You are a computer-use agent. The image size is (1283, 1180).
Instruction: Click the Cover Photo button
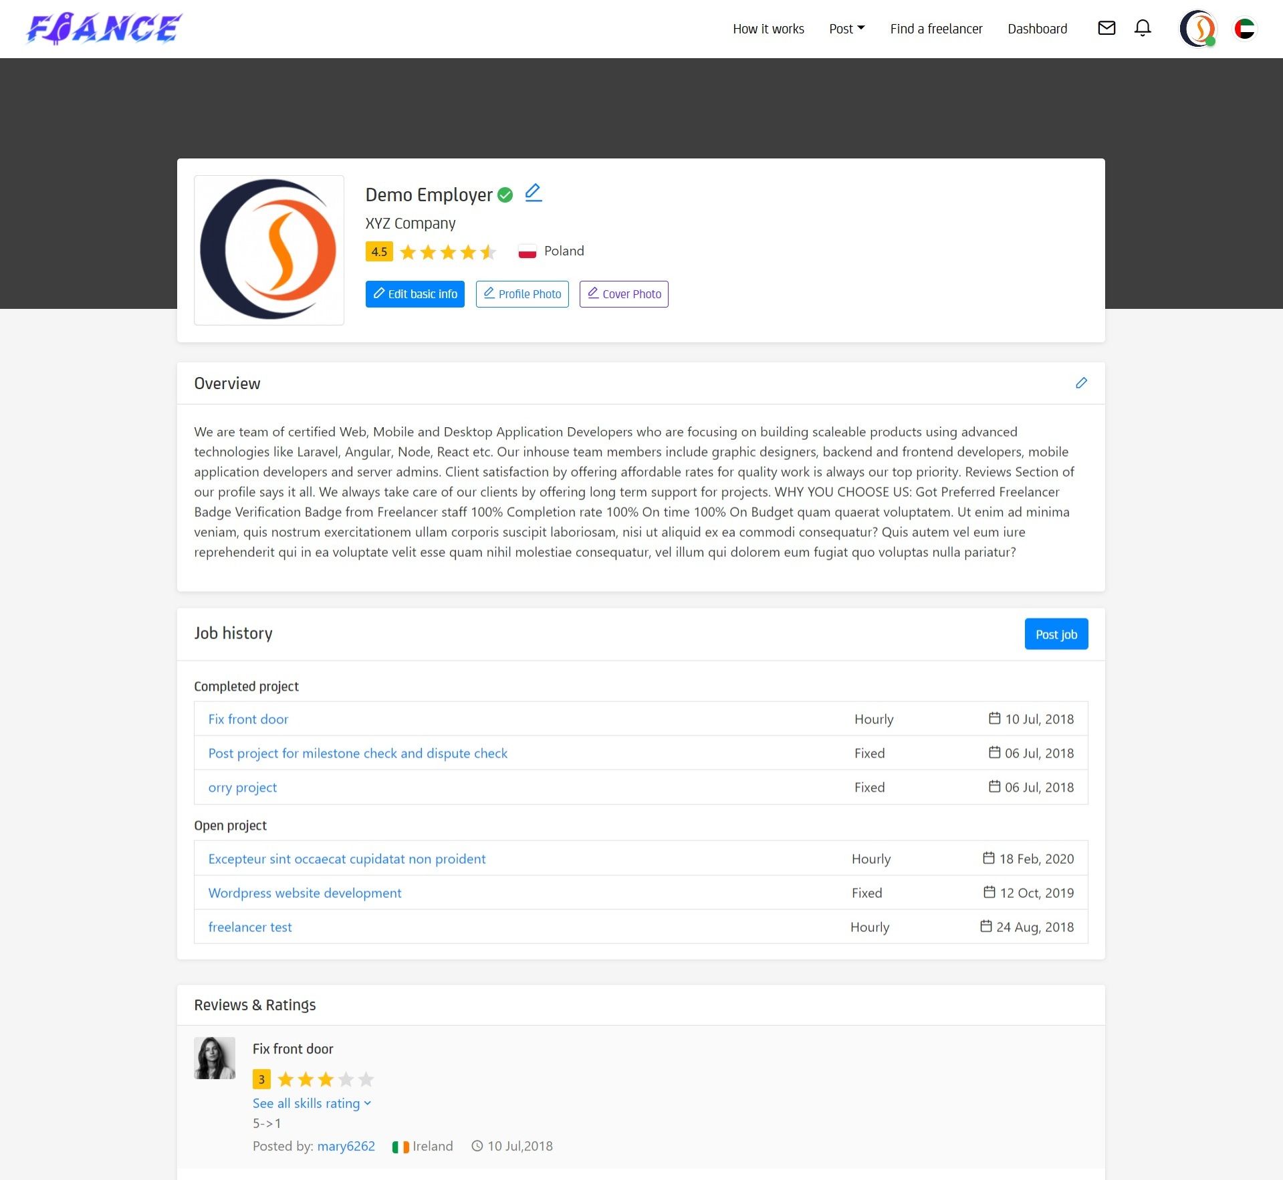624,294
